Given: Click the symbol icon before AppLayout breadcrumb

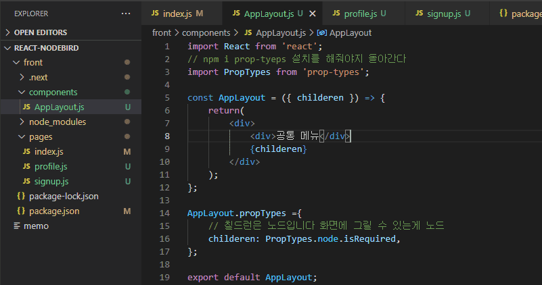Looking at the screenshot, I should click(x=322, y=33).
